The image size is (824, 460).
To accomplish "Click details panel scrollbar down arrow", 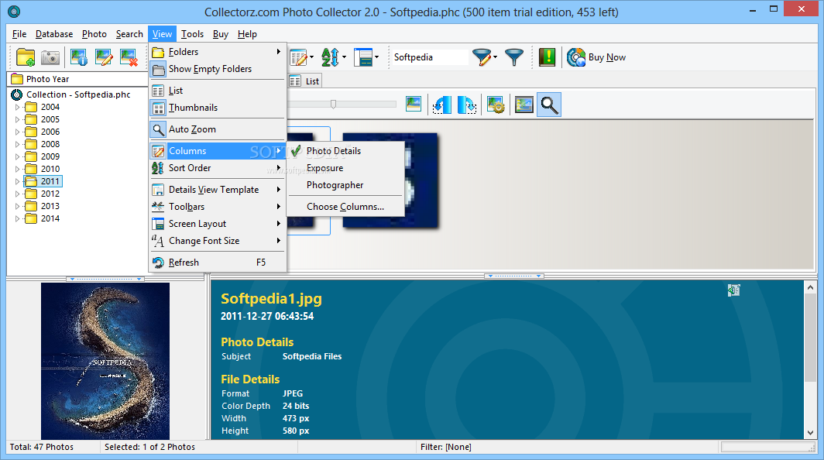I will coord(810,433).
